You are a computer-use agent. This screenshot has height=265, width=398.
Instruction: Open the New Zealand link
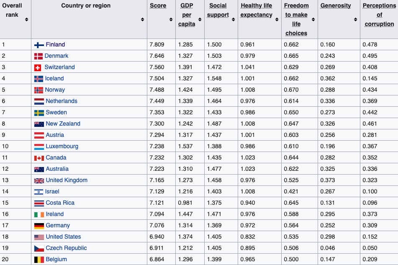click(x=63, y=123)
